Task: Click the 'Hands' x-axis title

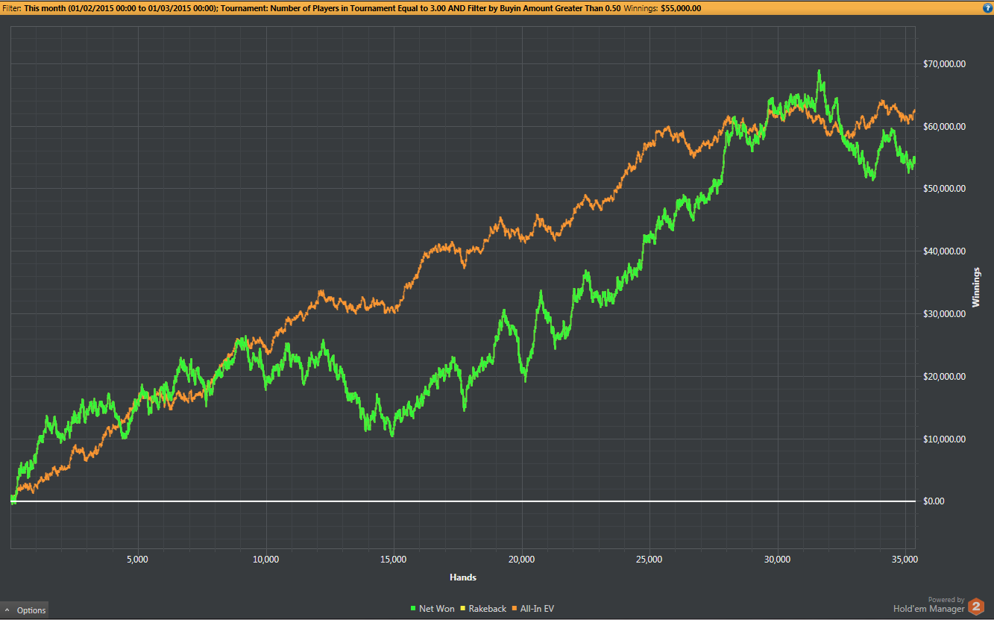Action: [463, 577]
